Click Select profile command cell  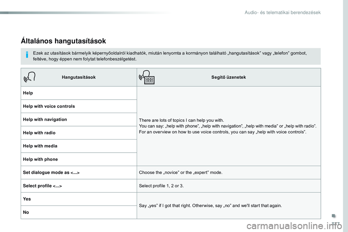click(x=79, y=186)
